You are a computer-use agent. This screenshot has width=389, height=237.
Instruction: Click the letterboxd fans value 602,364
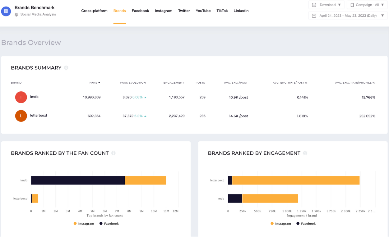(x=94, y=116)
